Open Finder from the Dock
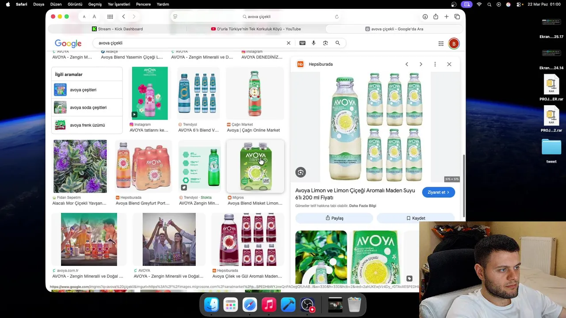 (x=211, y=305)
